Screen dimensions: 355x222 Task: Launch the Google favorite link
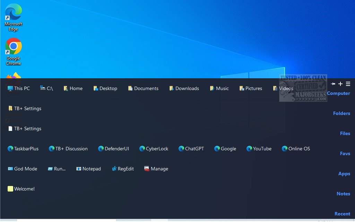[x=225, y=149]
